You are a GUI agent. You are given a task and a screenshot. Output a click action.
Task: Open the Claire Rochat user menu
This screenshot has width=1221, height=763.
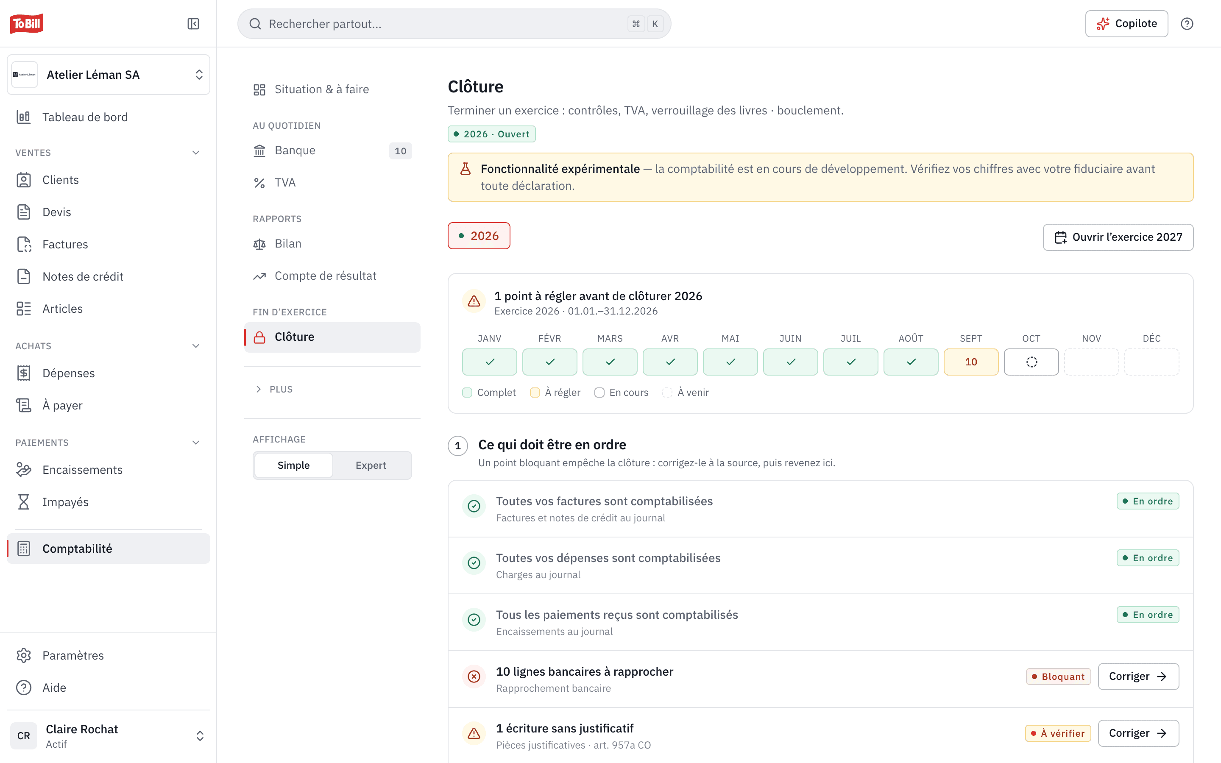(x=109, y=736)
